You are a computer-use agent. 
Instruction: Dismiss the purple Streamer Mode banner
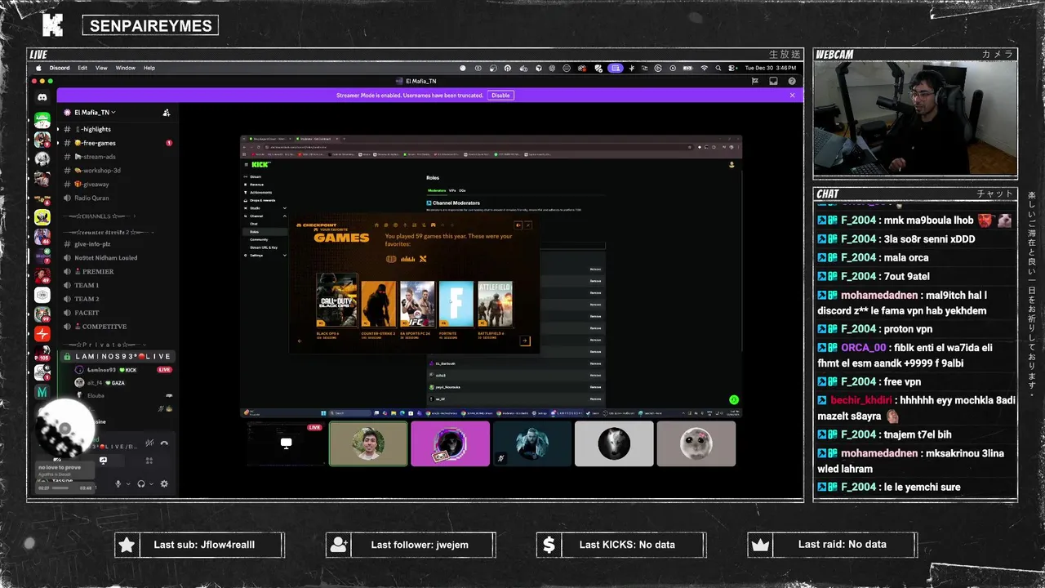[792, 96]
